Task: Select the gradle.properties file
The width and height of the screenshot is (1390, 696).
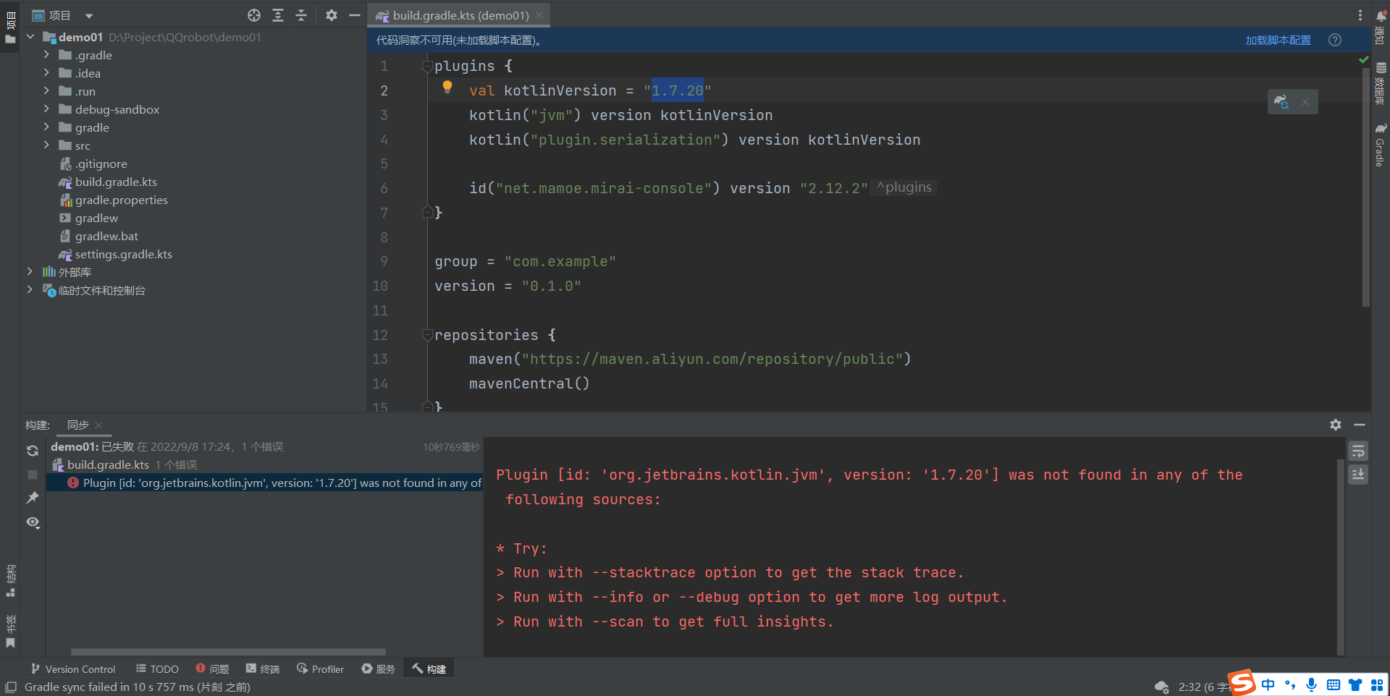Action: pos(114,200)
